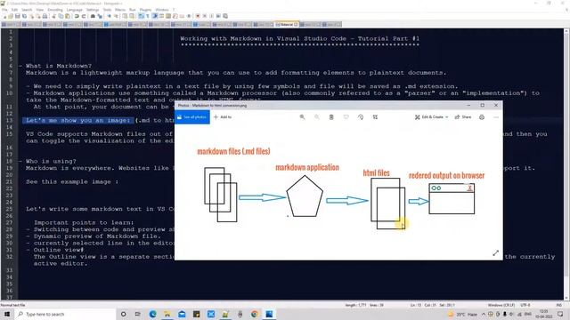Open the File menu
The width and height of the screenshot is (570, 320).
coord(4,10)
